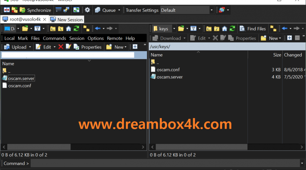The width and height of the screenshot is (306, 170).
Task: Click the local panel Filter icon
Action: click(x=37, y=29)
